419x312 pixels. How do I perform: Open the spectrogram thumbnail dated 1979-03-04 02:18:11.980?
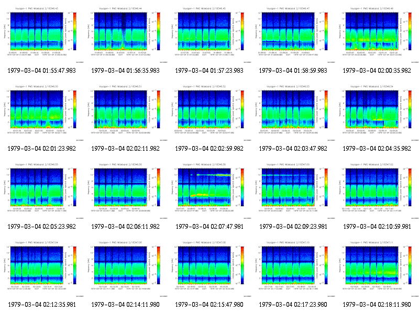tap(377, 269)
